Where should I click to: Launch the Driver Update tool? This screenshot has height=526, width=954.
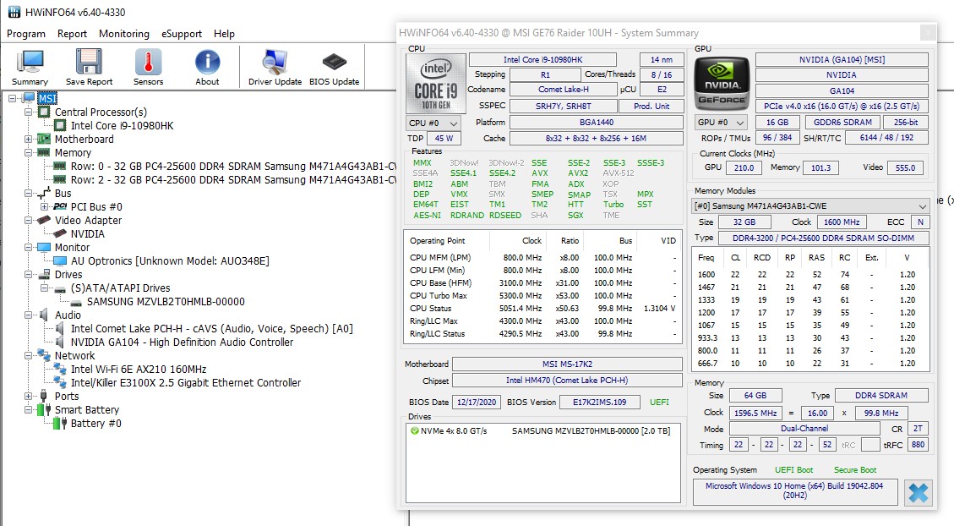(x=275, y=67)
